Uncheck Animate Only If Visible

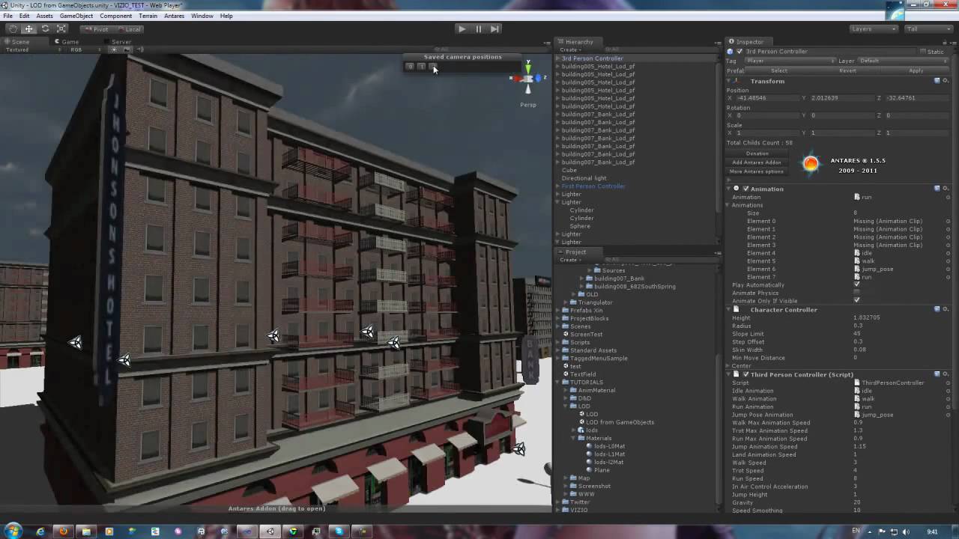[x=857, y=301]
